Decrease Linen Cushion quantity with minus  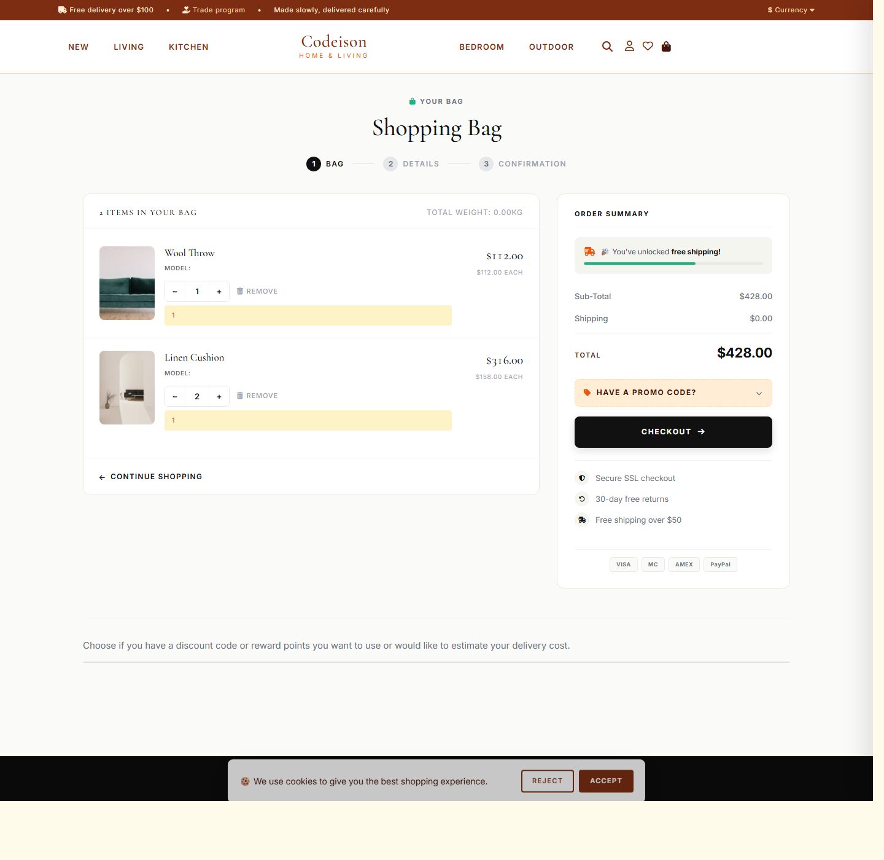[175, 396]
